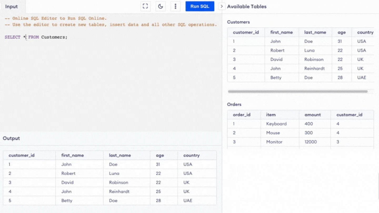This screenshot has height=213, width=379.
Task: Collapse the Available Tables panel chevron
Action: (x=222, y=6)
